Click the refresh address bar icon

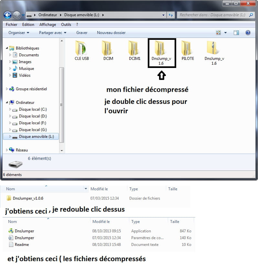point(171,15)
